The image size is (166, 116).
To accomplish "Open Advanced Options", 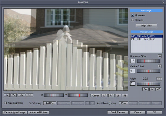I will tap(38, 112).
